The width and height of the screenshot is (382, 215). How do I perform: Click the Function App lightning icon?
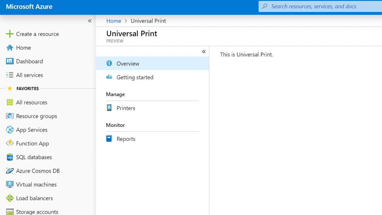10,143
